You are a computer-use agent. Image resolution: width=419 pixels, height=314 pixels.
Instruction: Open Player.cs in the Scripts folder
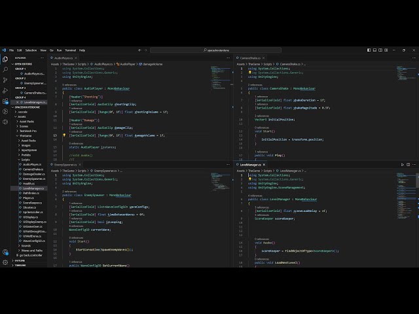coord(29,198)
